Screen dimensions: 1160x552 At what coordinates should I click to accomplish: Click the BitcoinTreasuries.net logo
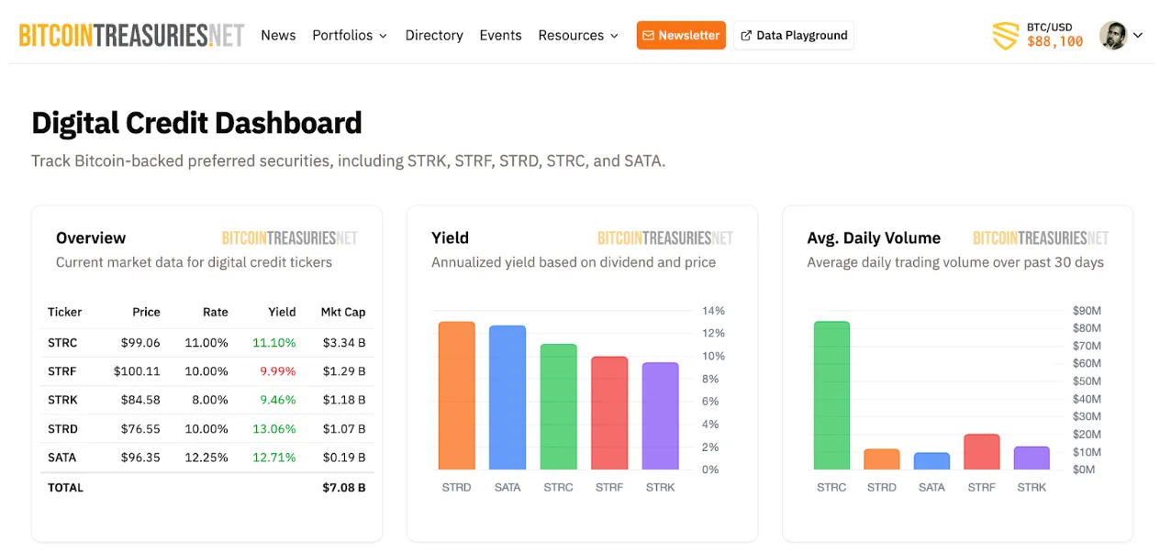(132, 35)
